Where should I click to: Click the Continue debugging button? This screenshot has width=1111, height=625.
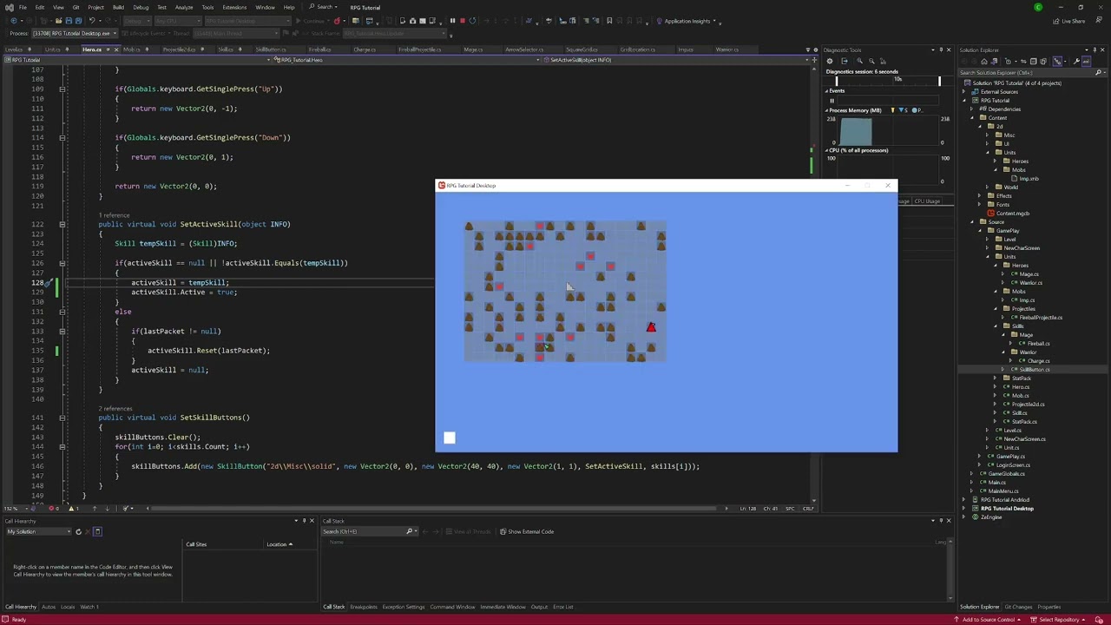314,21
